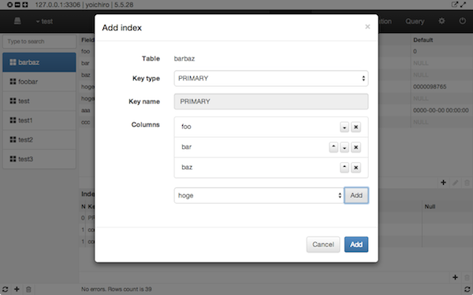Screen dimensions: 473x295
Task: Confirm with the blue Add button
Action: pos(356,245)
